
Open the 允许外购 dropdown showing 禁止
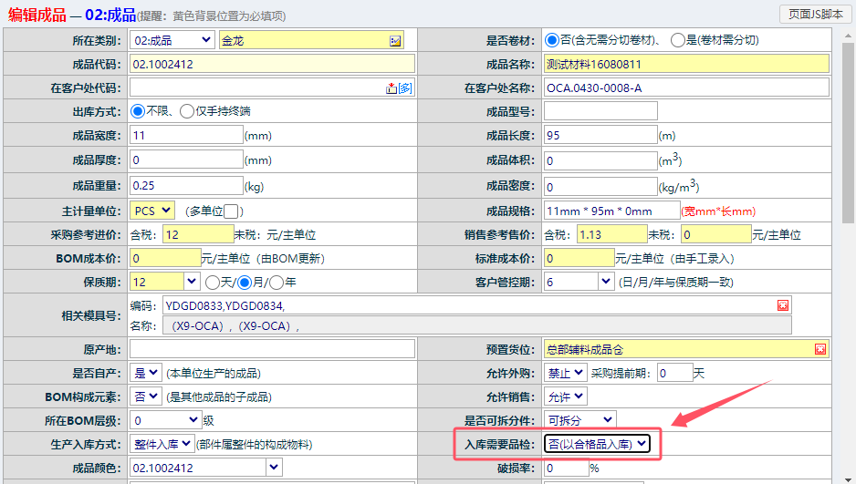(565, 373)
